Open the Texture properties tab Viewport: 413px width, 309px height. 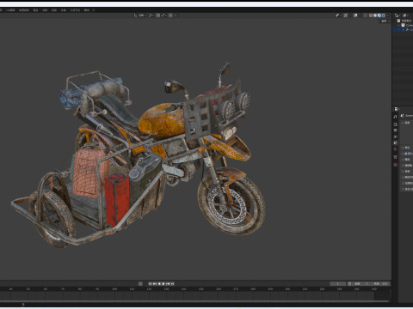click(x=395, y=165)
